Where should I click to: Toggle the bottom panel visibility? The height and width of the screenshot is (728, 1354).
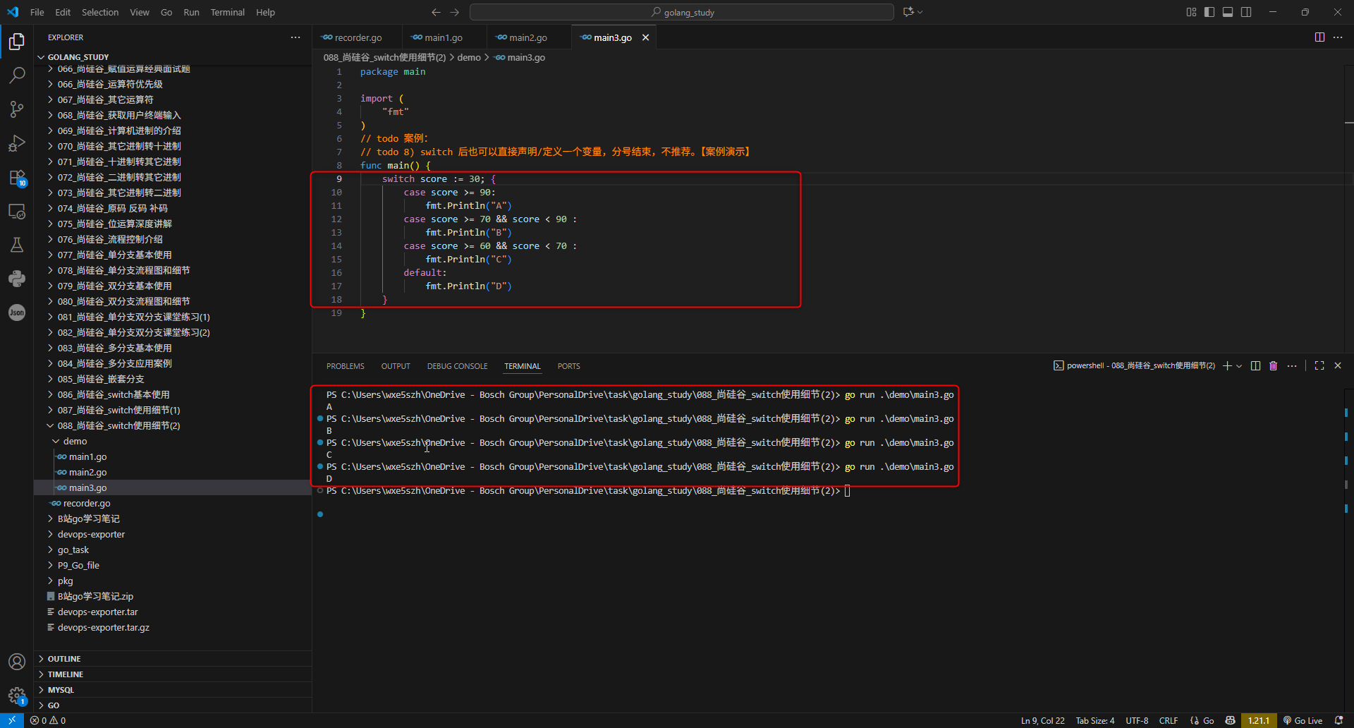1228,12
